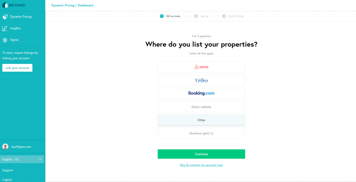Toggle the Direct website option
Screen dimensions: 356x182
point(201,107)
